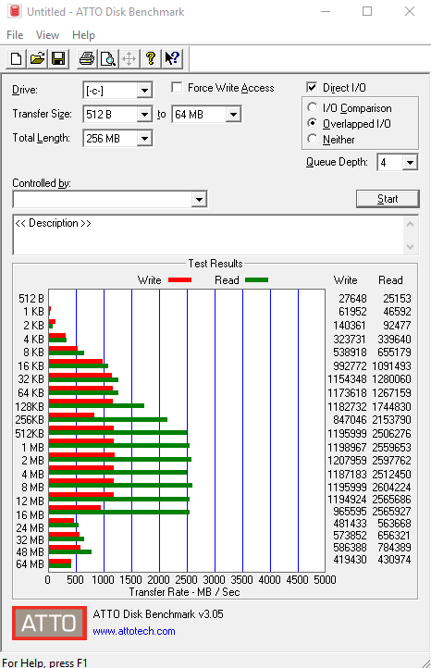
Task: Click the New document toolbar icon
Action: (16, 58)
